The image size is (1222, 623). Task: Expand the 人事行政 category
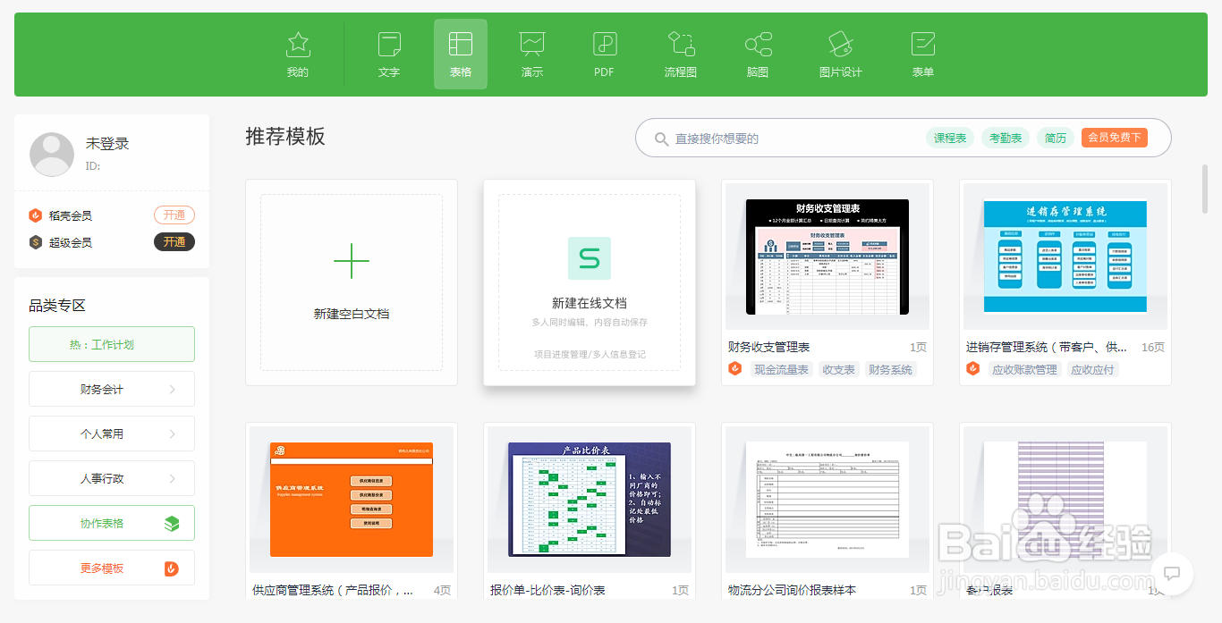tap(111, 478)
